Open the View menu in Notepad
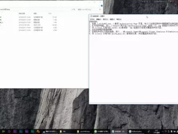Image resolution: width=178 pixels, height=134 pixels. click(x=112, y=19)
